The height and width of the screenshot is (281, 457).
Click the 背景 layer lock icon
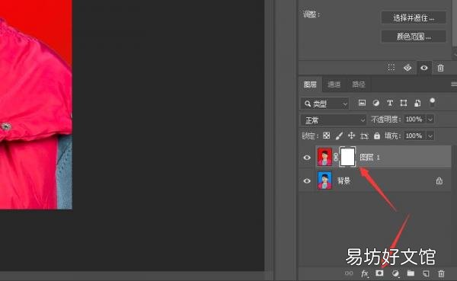click(x=439, y=180)
